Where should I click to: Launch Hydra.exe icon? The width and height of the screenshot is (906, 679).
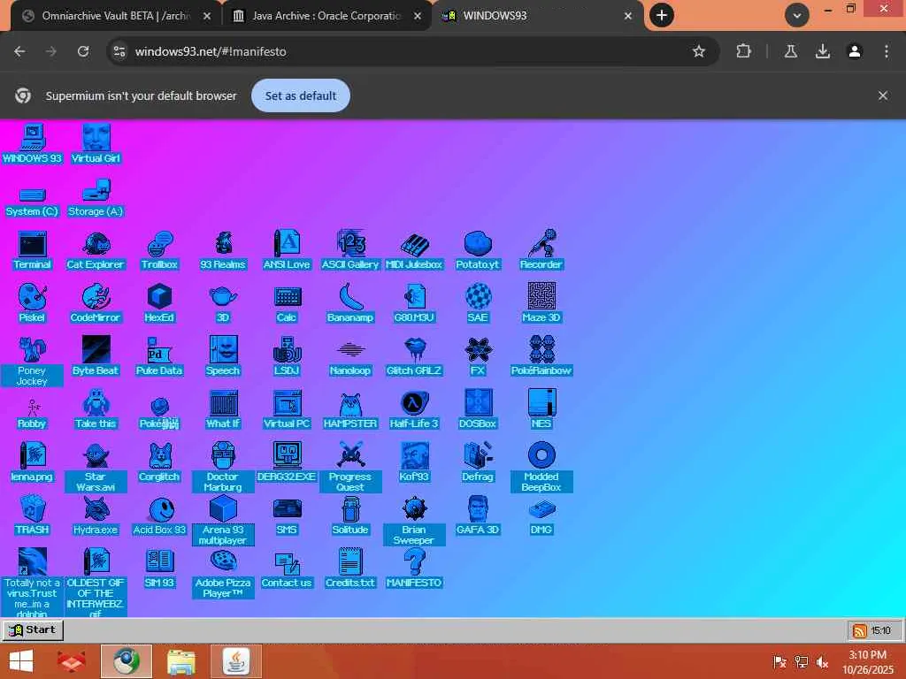96,515
